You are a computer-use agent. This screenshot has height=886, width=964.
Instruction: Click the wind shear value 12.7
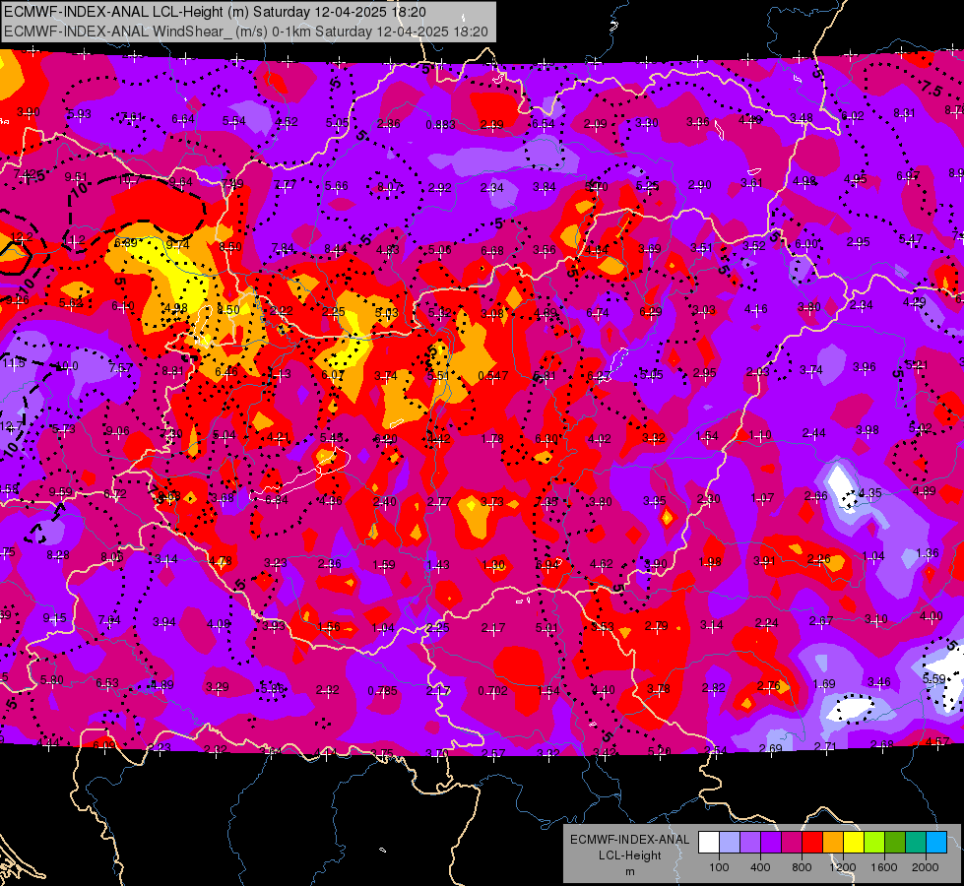pos(11,426)
